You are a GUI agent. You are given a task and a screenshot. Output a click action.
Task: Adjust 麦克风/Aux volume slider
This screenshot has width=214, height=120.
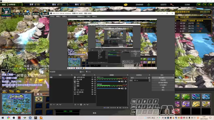coord(109,82)
